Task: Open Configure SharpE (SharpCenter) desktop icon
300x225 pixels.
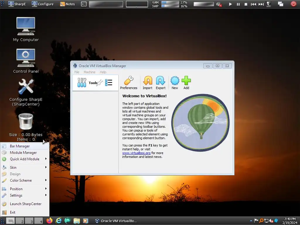Action: [26, 92]
